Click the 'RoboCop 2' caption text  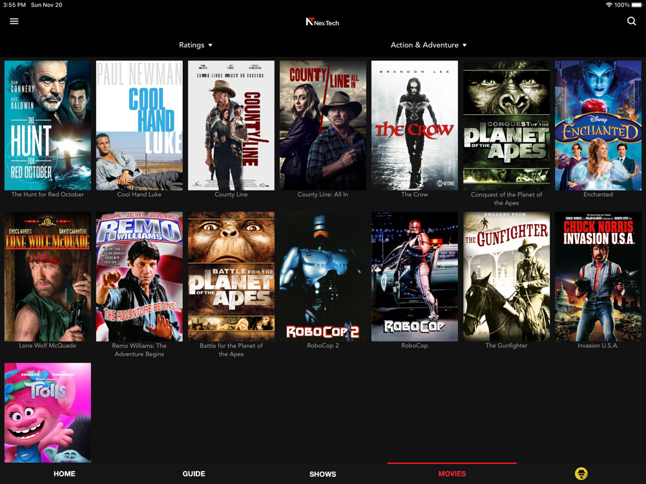pos(323,345)
